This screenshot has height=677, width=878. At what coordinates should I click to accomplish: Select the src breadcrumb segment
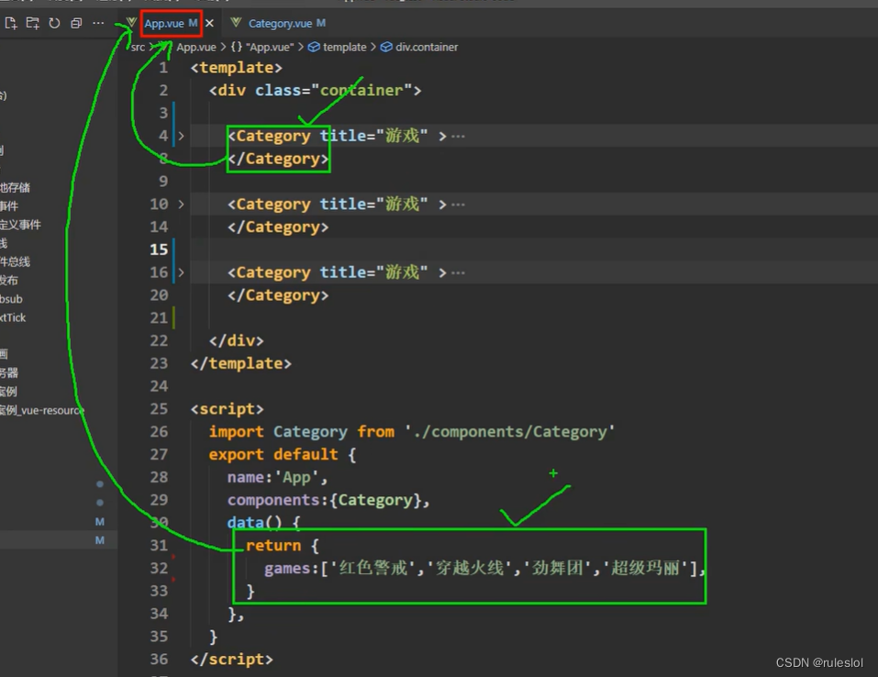[x=138, y=47]
